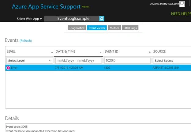Switch to the Diagnostics tab
Screen dimensions: 191x132
(77, 28)
